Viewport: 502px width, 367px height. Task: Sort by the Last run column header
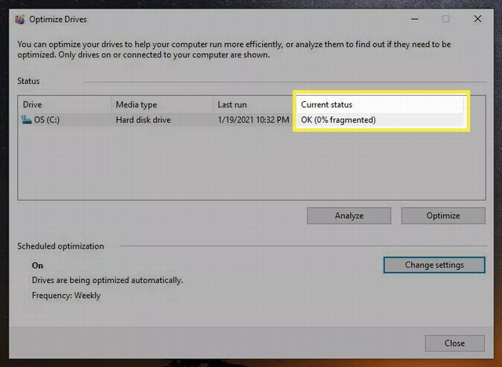(254, 104)
